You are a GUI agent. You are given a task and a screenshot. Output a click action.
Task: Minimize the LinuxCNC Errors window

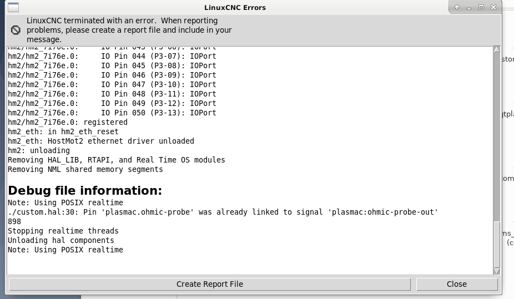click(x=469, y=7)
